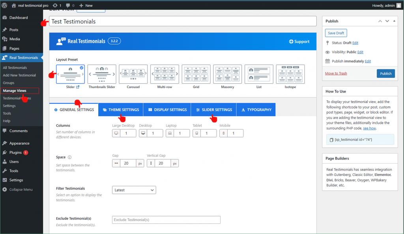Switch to General Settings tab
The height and width of the screenshot is (234, 404).
point(74,110)
